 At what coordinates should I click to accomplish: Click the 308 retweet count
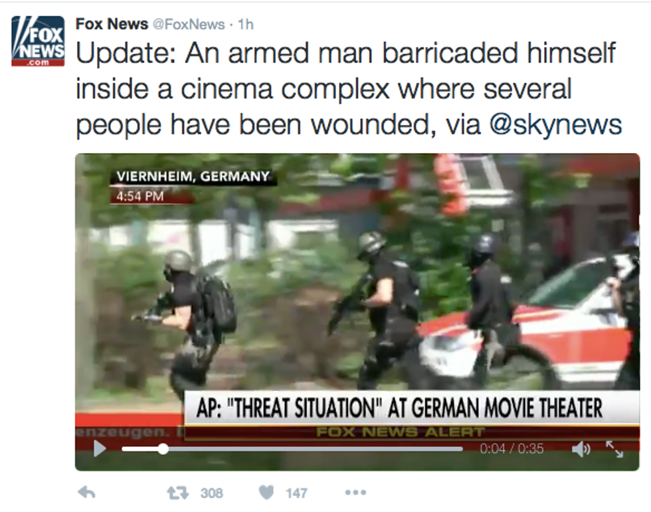click(x=212, y=493)
